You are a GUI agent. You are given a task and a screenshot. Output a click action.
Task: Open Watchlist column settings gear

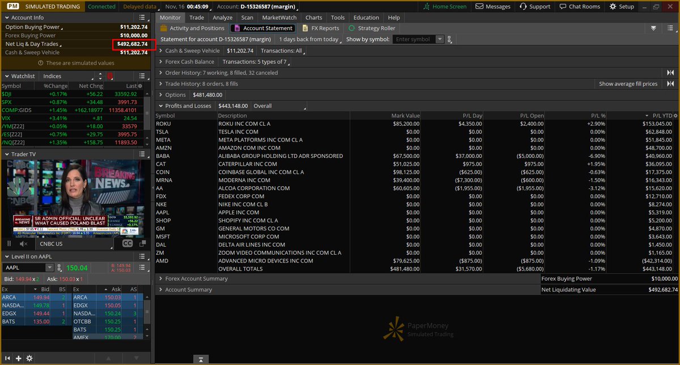click(141, 86)
